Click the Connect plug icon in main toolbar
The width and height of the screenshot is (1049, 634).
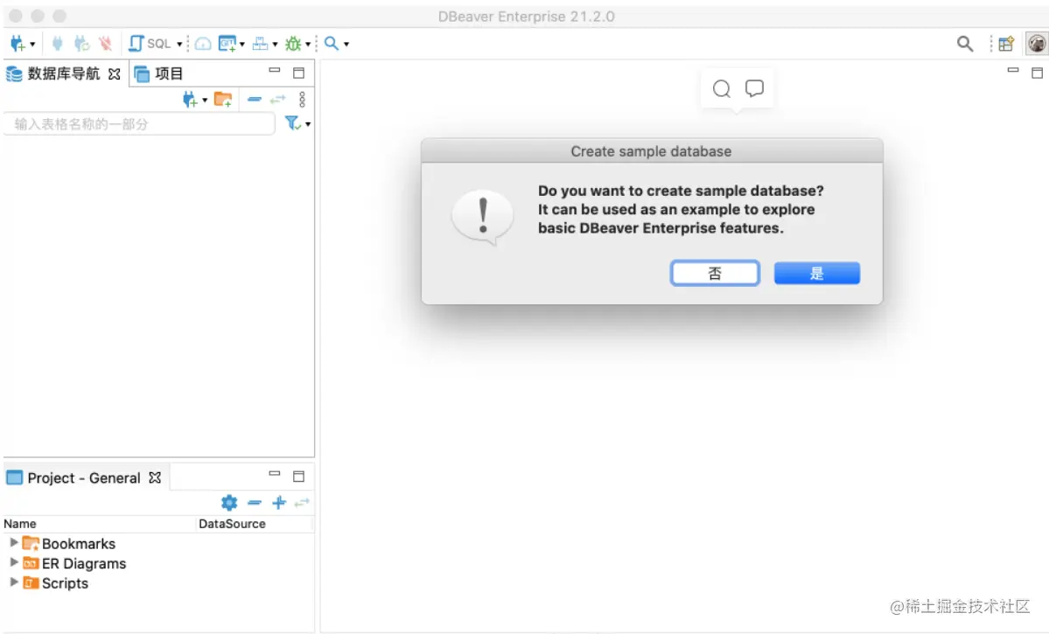pyautogui.click(x=58, y=44)
